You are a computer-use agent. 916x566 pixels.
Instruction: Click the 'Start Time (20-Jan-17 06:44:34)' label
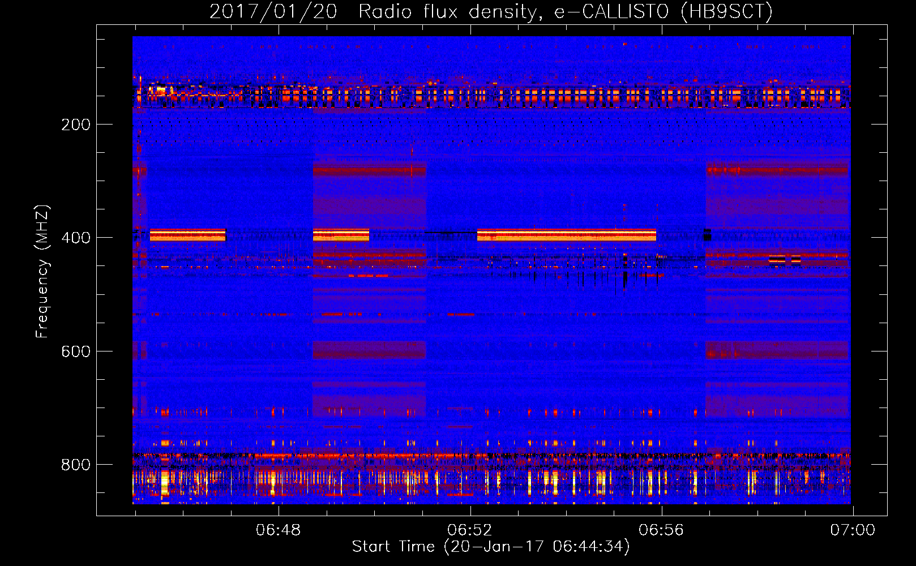tap(491, 547)
